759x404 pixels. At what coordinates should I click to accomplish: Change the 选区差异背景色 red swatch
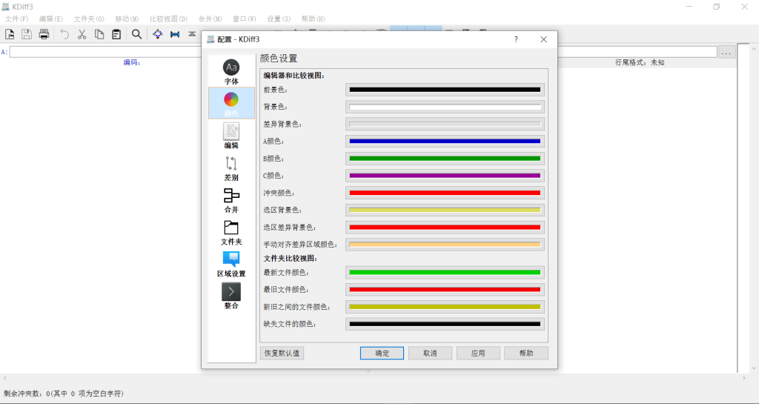(x=445, y=227)
